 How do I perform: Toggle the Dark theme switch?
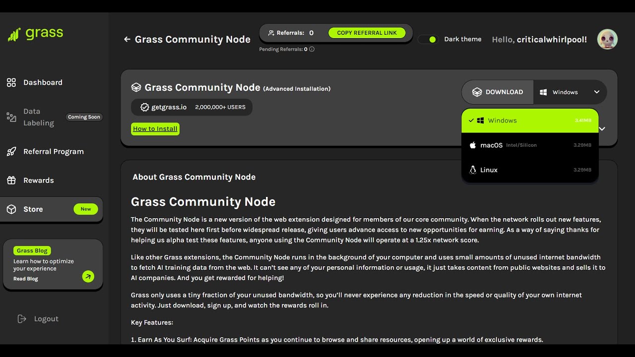coord(428,39)
